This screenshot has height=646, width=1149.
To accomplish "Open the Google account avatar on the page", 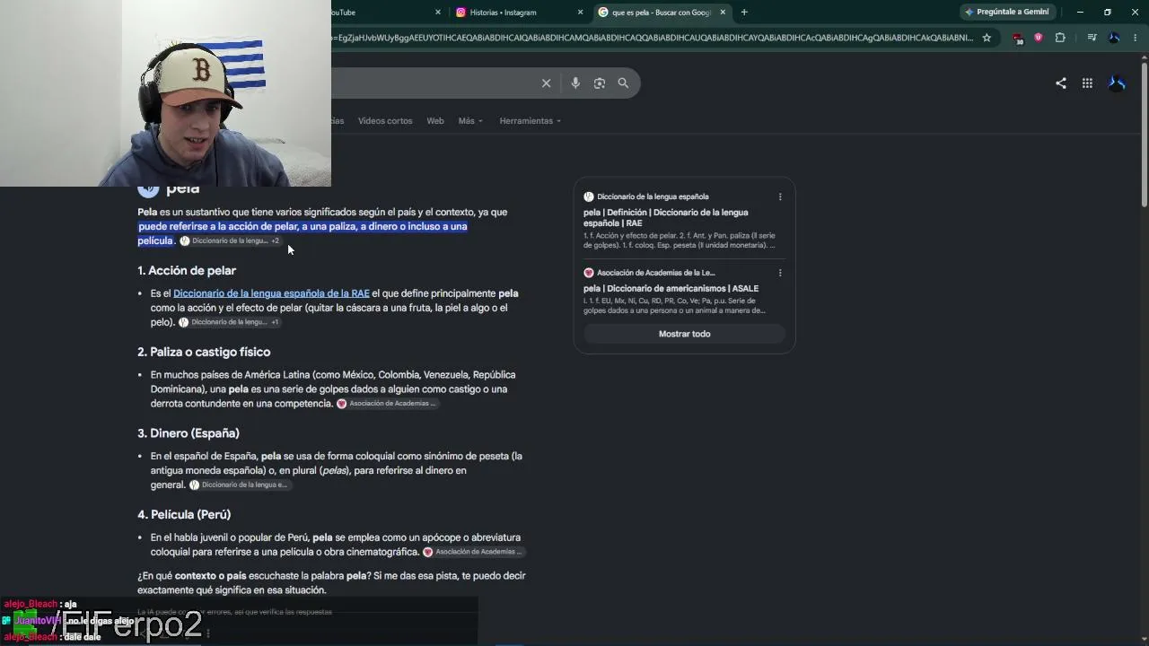I will [x=1118, y=83].
